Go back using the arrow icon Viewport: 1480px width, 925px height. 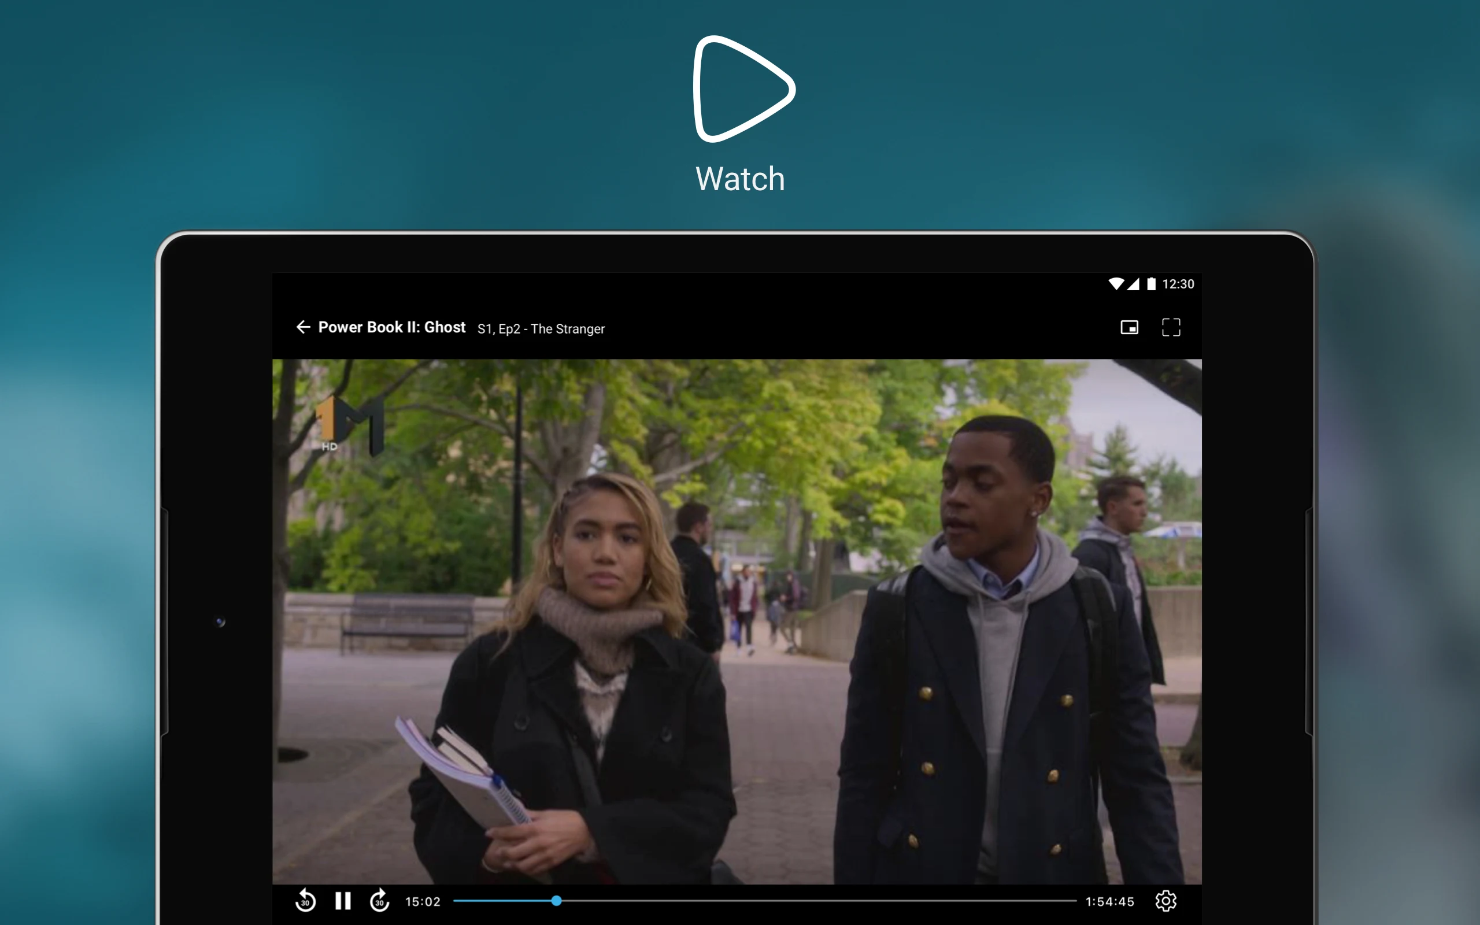tap(303, 327)
